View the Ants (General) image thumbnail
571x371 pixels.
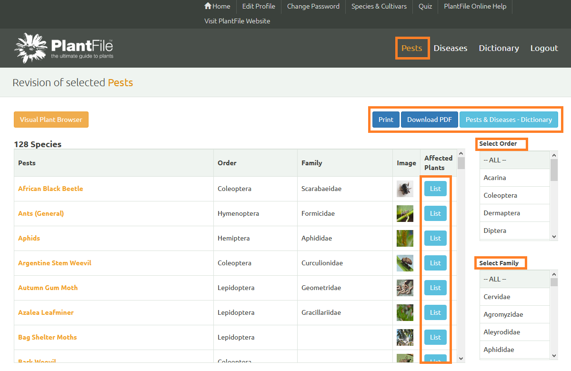tap(405, 214)
